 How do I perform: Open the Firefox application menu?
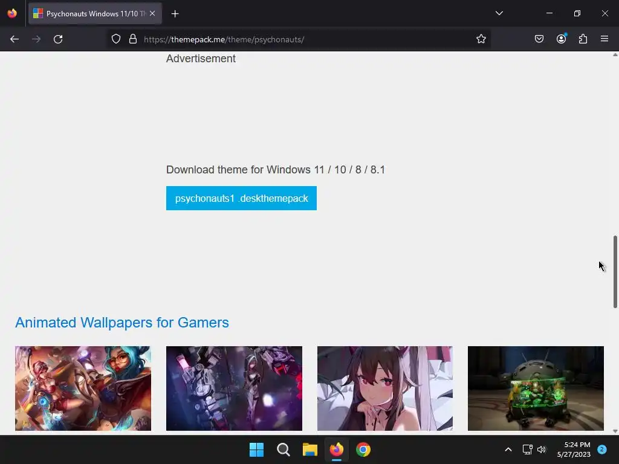[604, 39]
